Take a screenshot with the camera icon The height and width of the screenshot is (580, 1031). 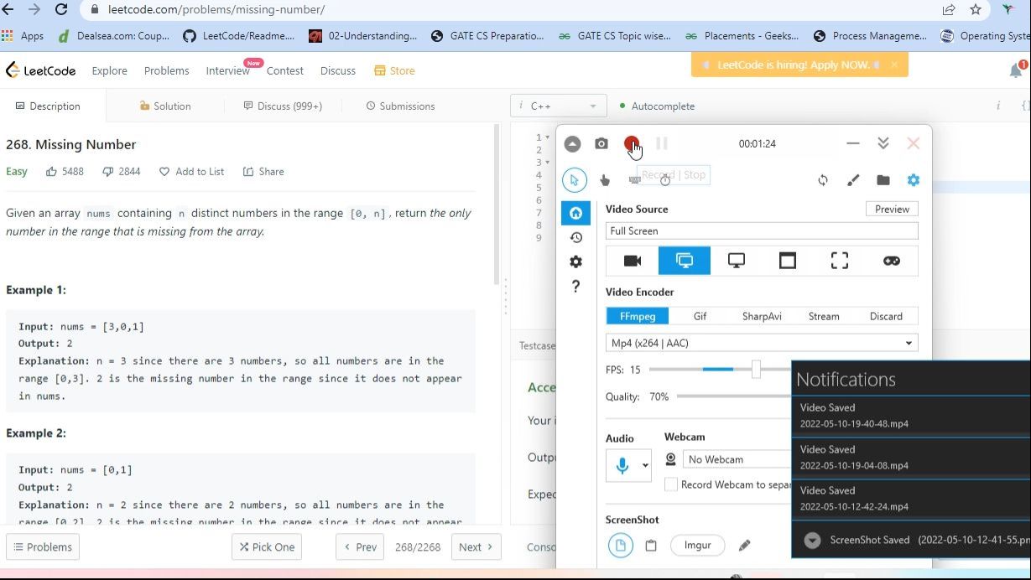click(x=601, y=144)
